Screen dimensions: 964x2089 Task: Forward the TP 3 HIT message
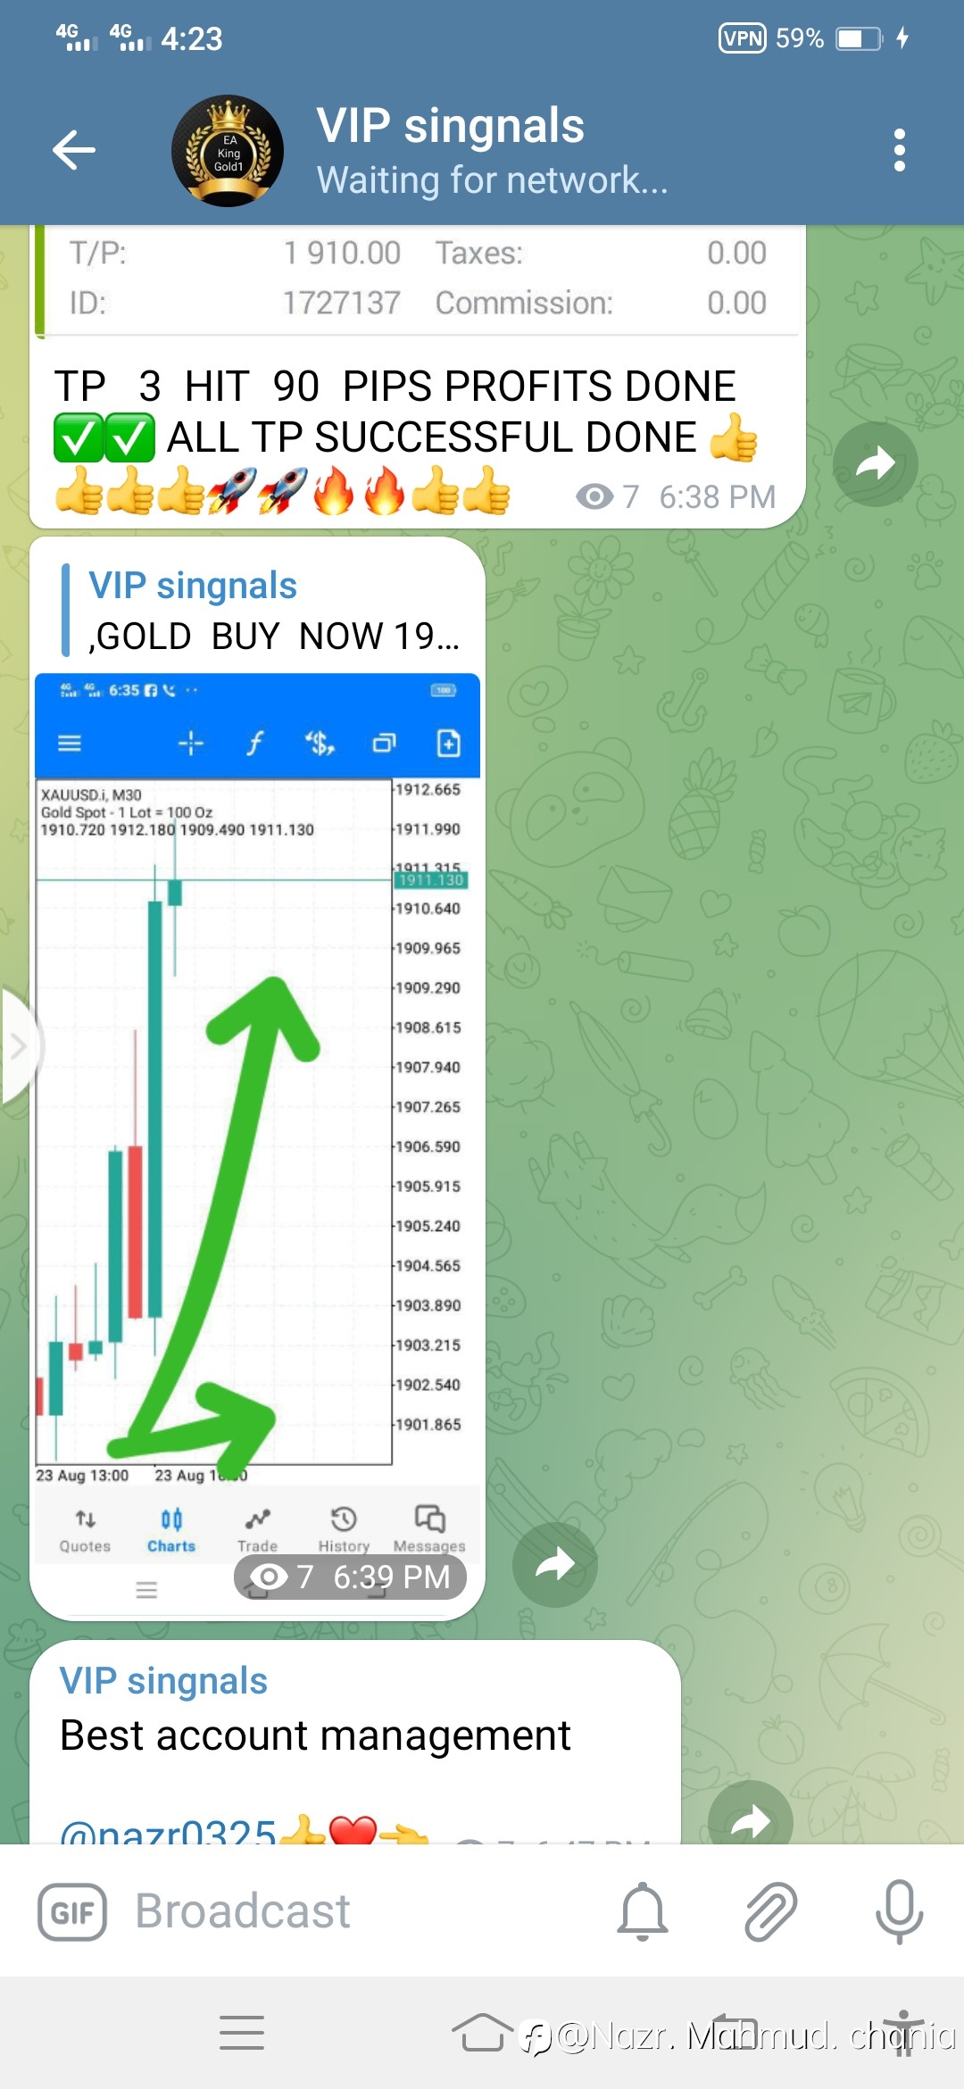[x=876, y=464]
